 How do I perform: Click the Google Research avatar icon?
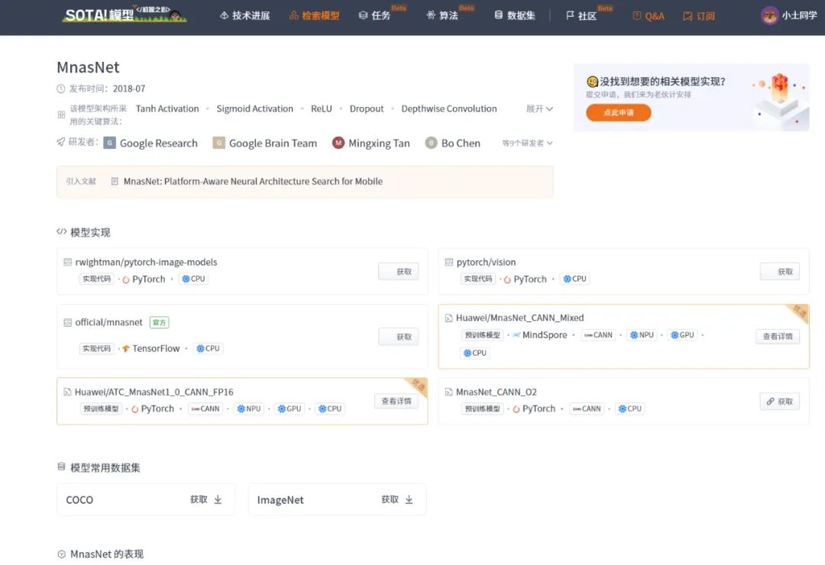(109, 143)
